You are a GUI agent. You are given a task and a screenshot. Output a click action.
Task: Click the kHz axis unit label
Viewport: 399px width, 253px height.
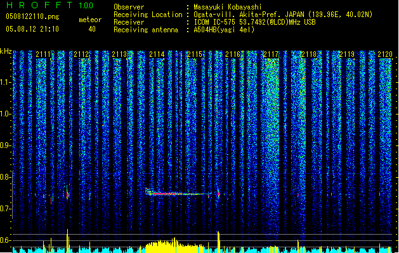[x=6, y=51]
